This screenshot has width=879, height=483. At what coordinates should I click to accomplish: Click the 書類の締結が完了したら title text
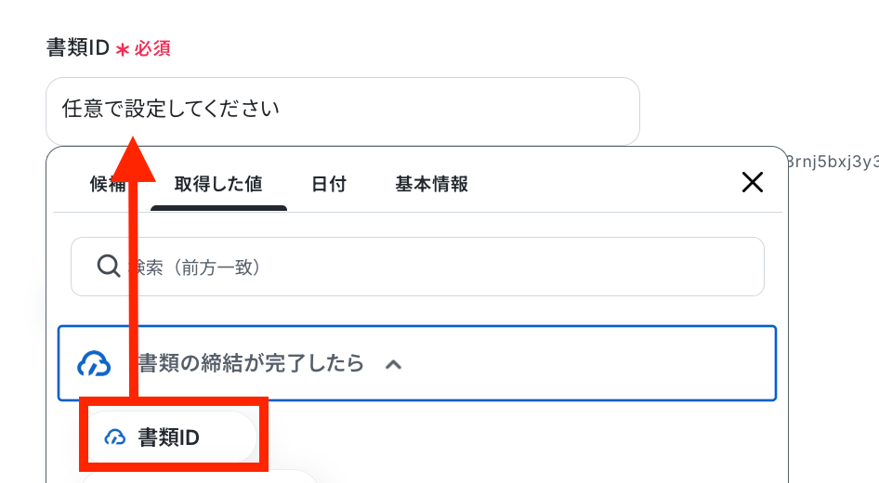251,364
